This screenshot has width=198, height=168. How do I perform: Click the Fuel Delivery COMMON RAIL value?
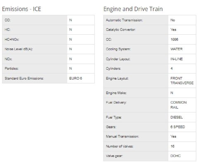tap(179, 105)
